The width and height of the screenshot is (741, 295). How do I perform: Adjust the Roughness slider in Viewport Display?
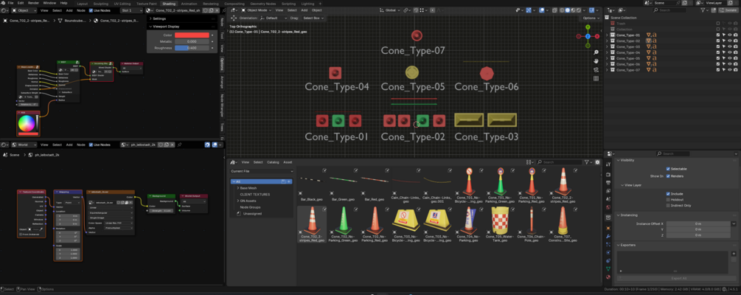tap(192, 48)
